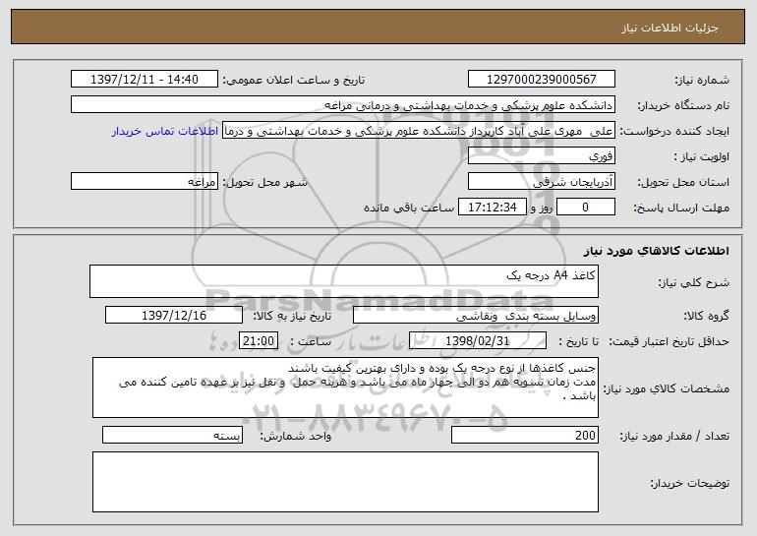Viewport: 757px width, 536px height.
Task: Click the اطلاعات کالاهای مورد نیاز section heading
Action: (x=656, y=251)
